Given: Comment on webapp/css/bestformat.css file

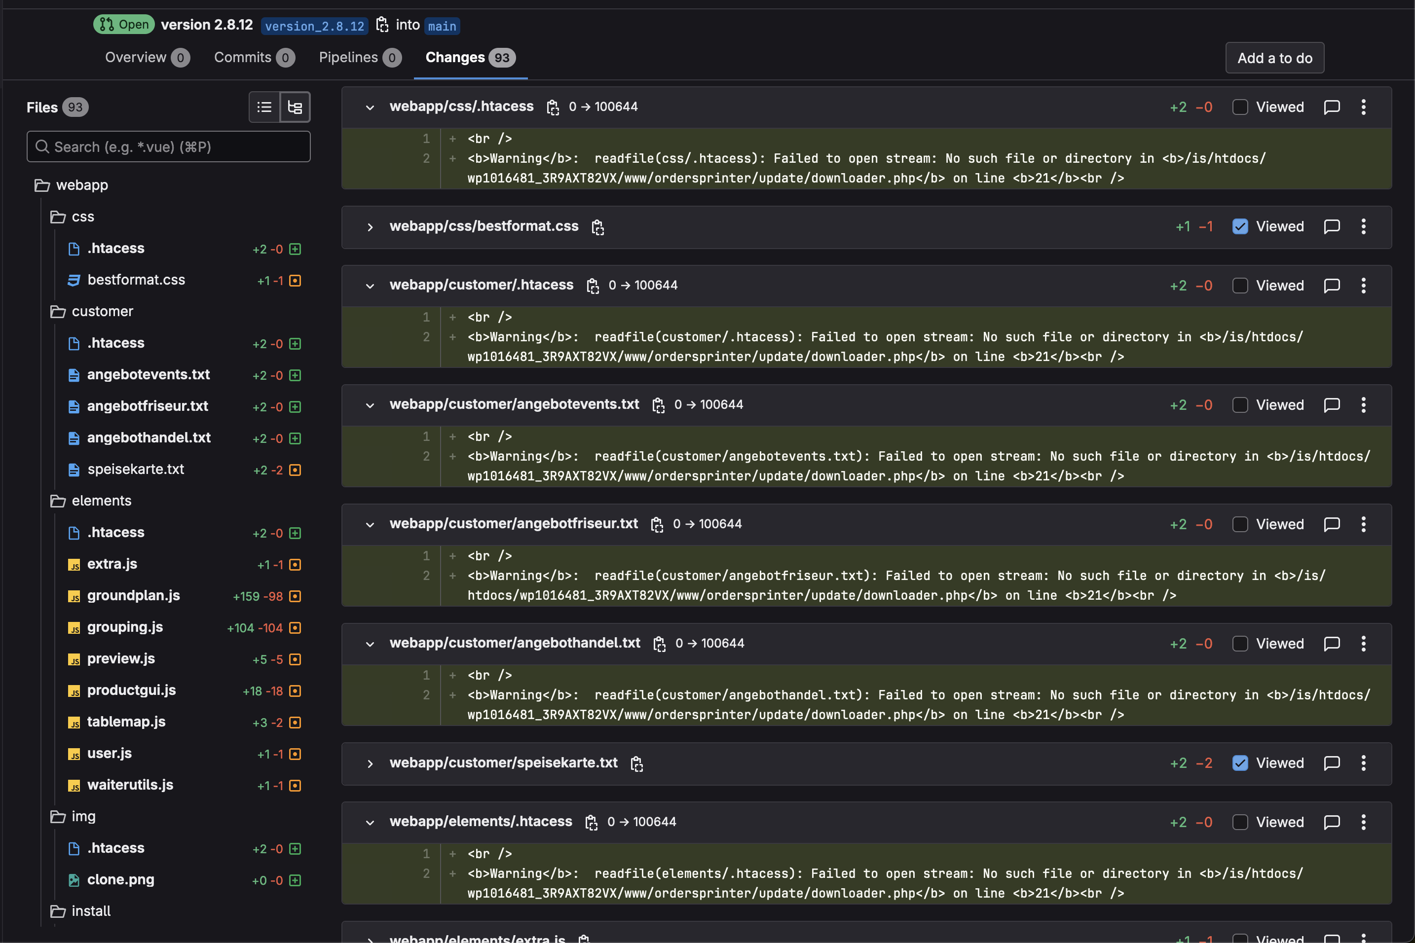Looking at the screenshot, I should (x=1332, y=227).
